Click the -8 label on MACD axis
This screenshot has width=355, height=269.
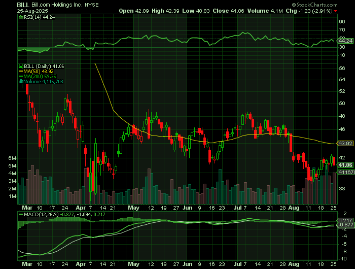(344, 251)
